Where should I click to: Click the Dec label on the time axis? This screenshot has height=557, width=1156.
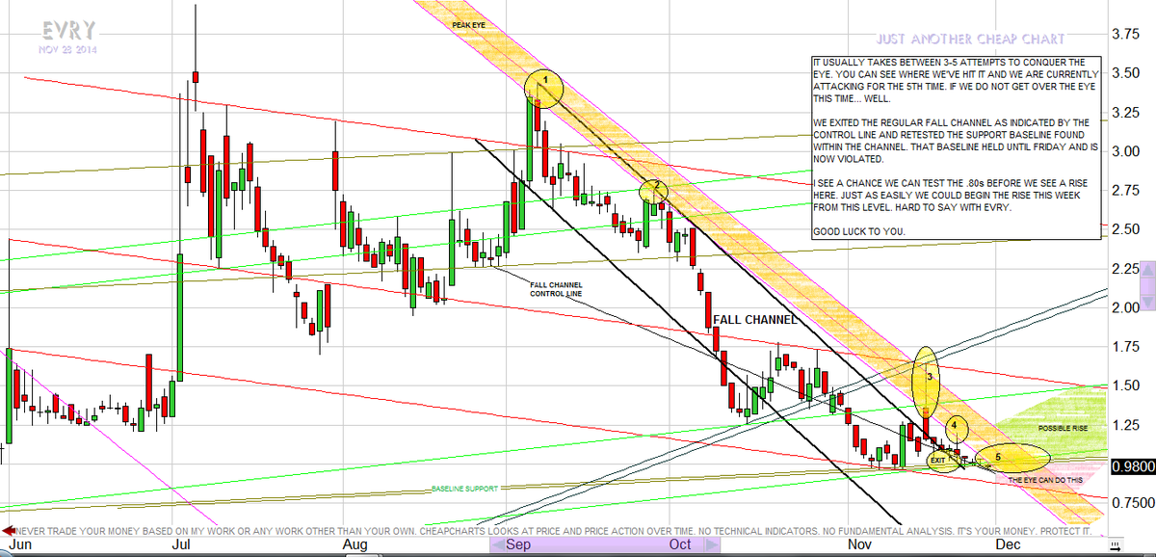click(1009, 544)
